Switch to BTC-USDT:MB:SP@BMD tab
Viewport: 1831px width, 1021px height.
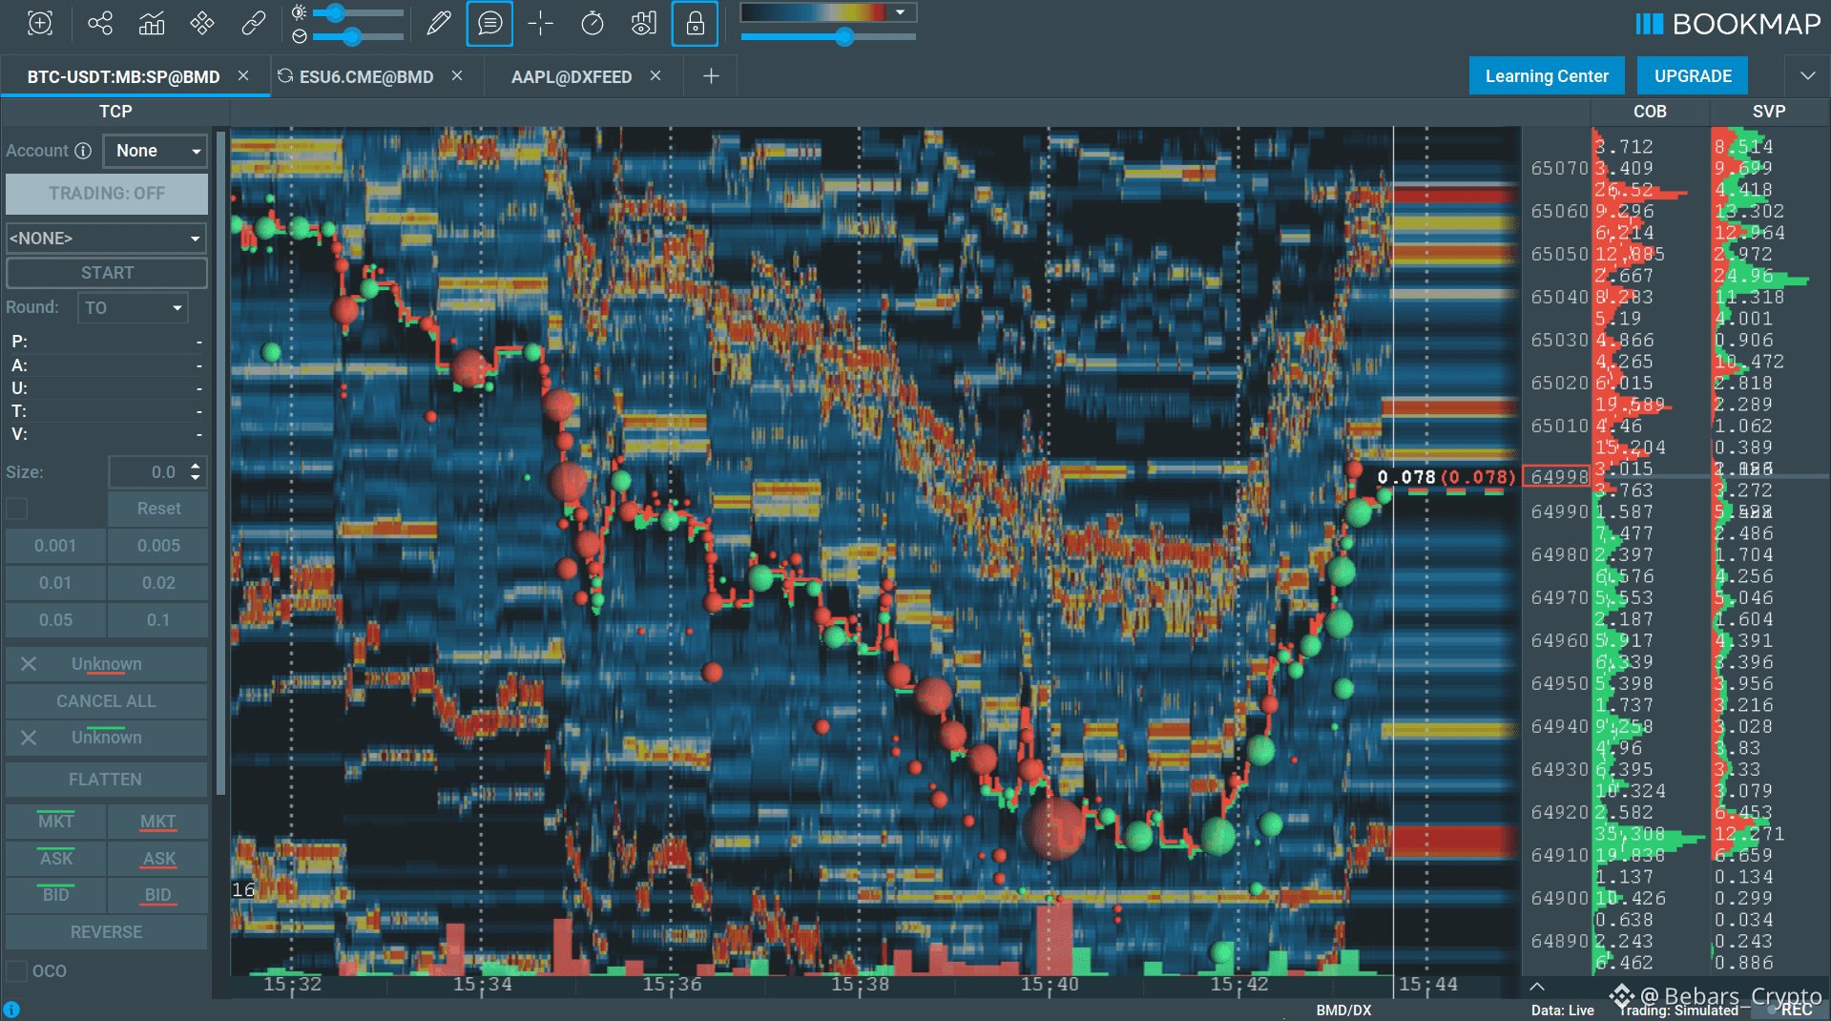(123, 76)
